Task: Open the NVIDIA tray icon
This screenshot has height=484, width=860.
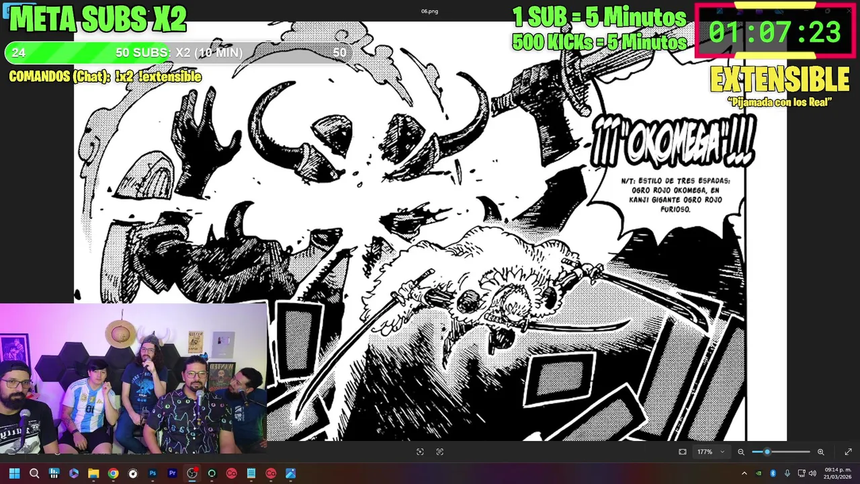Action: coord(759,473)
